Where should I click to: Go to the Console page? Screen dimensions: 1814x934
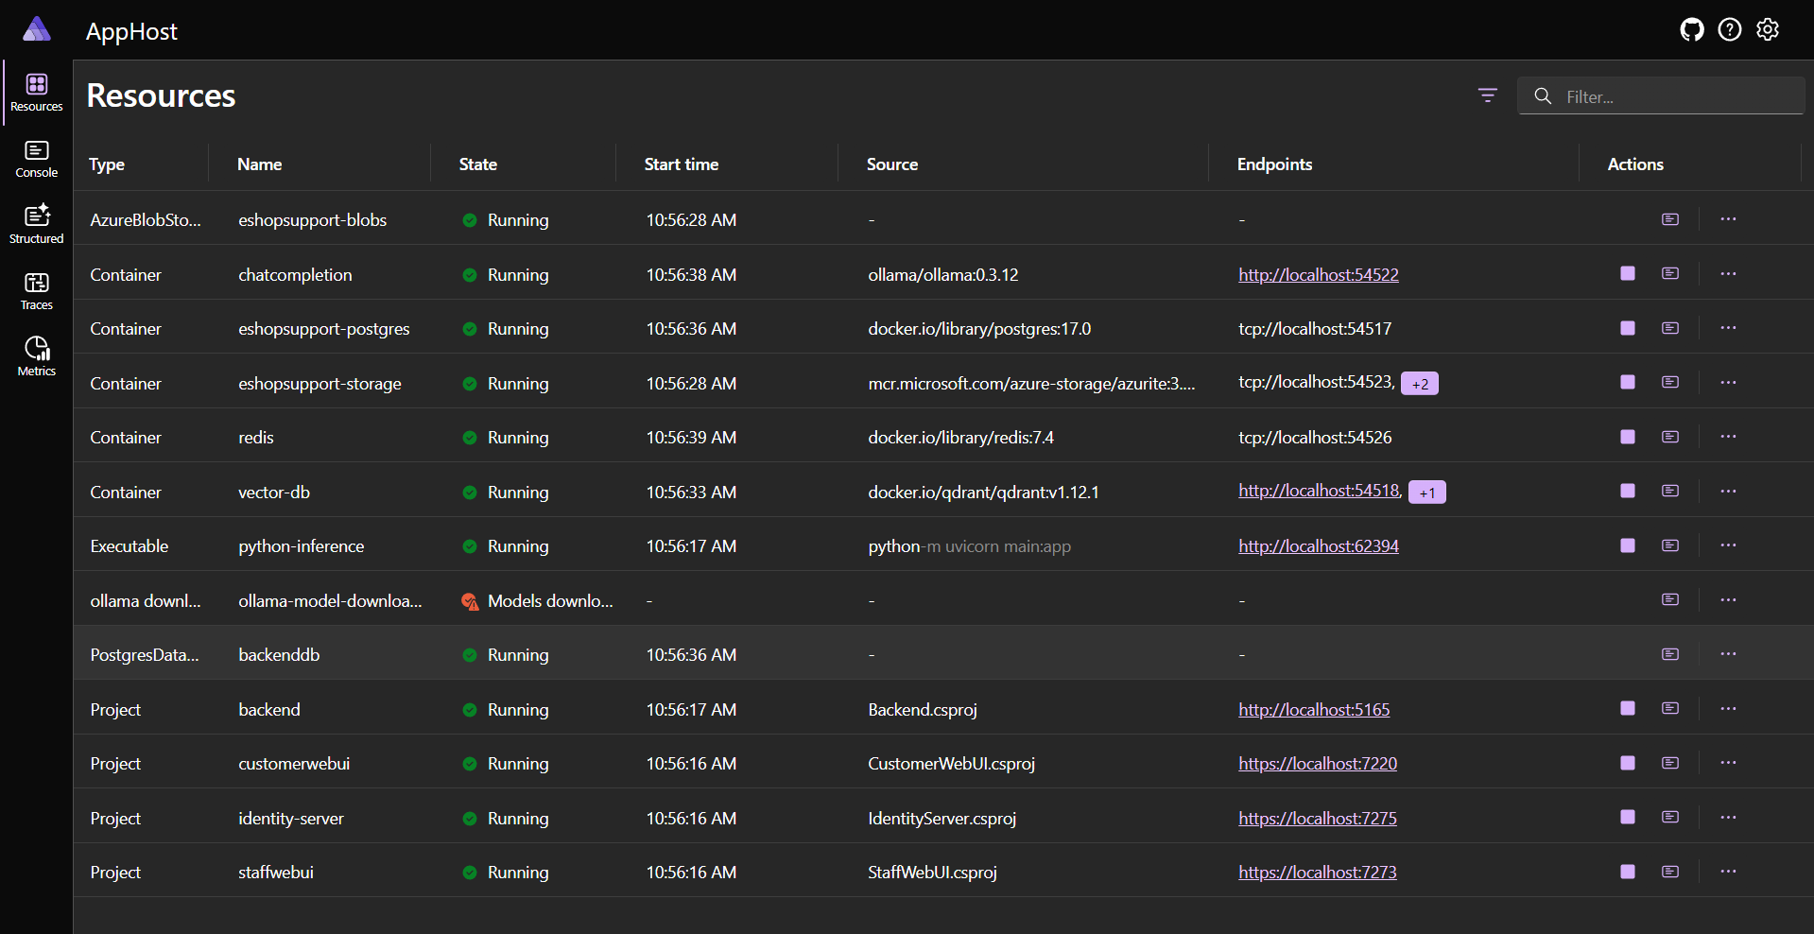coord(37,160)
